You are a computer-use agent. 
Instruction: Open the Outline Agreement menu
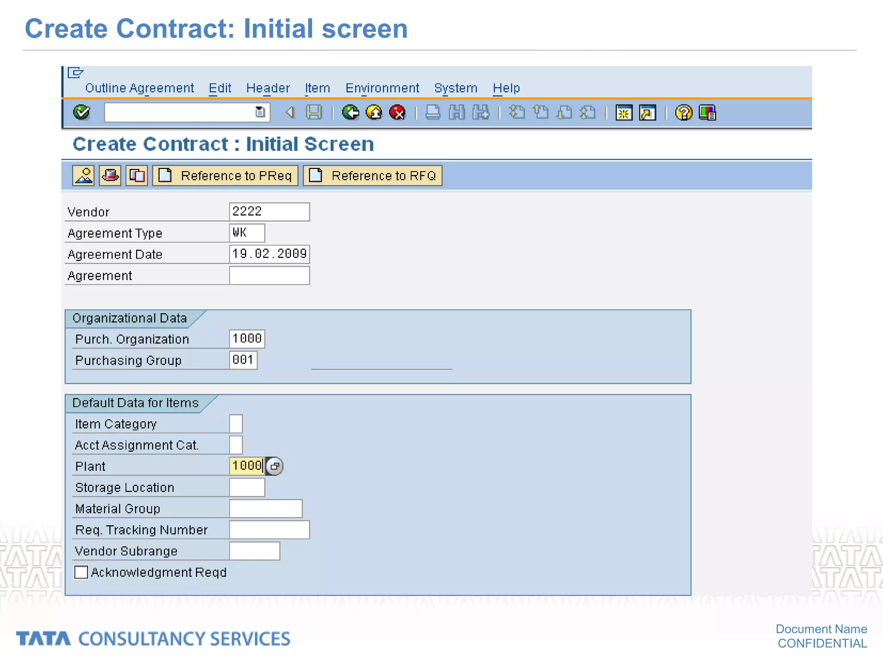point(140,88)
